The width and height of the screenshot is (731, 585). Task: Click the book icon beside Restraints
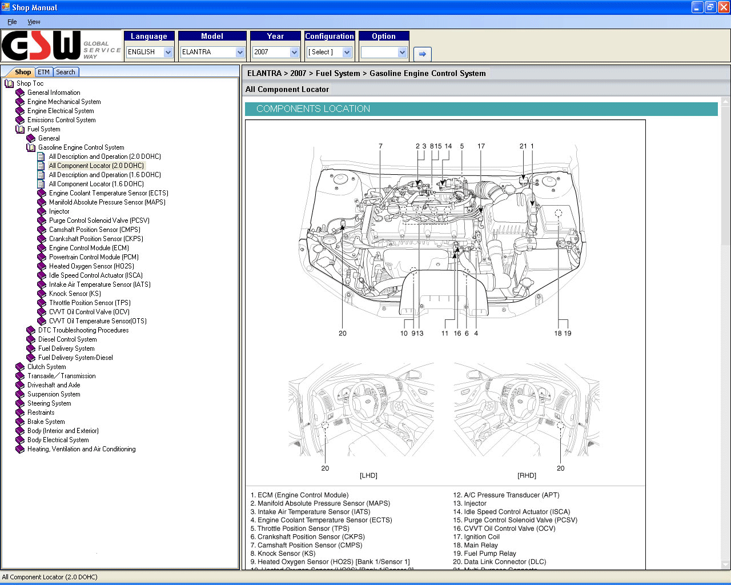point(20,412)
